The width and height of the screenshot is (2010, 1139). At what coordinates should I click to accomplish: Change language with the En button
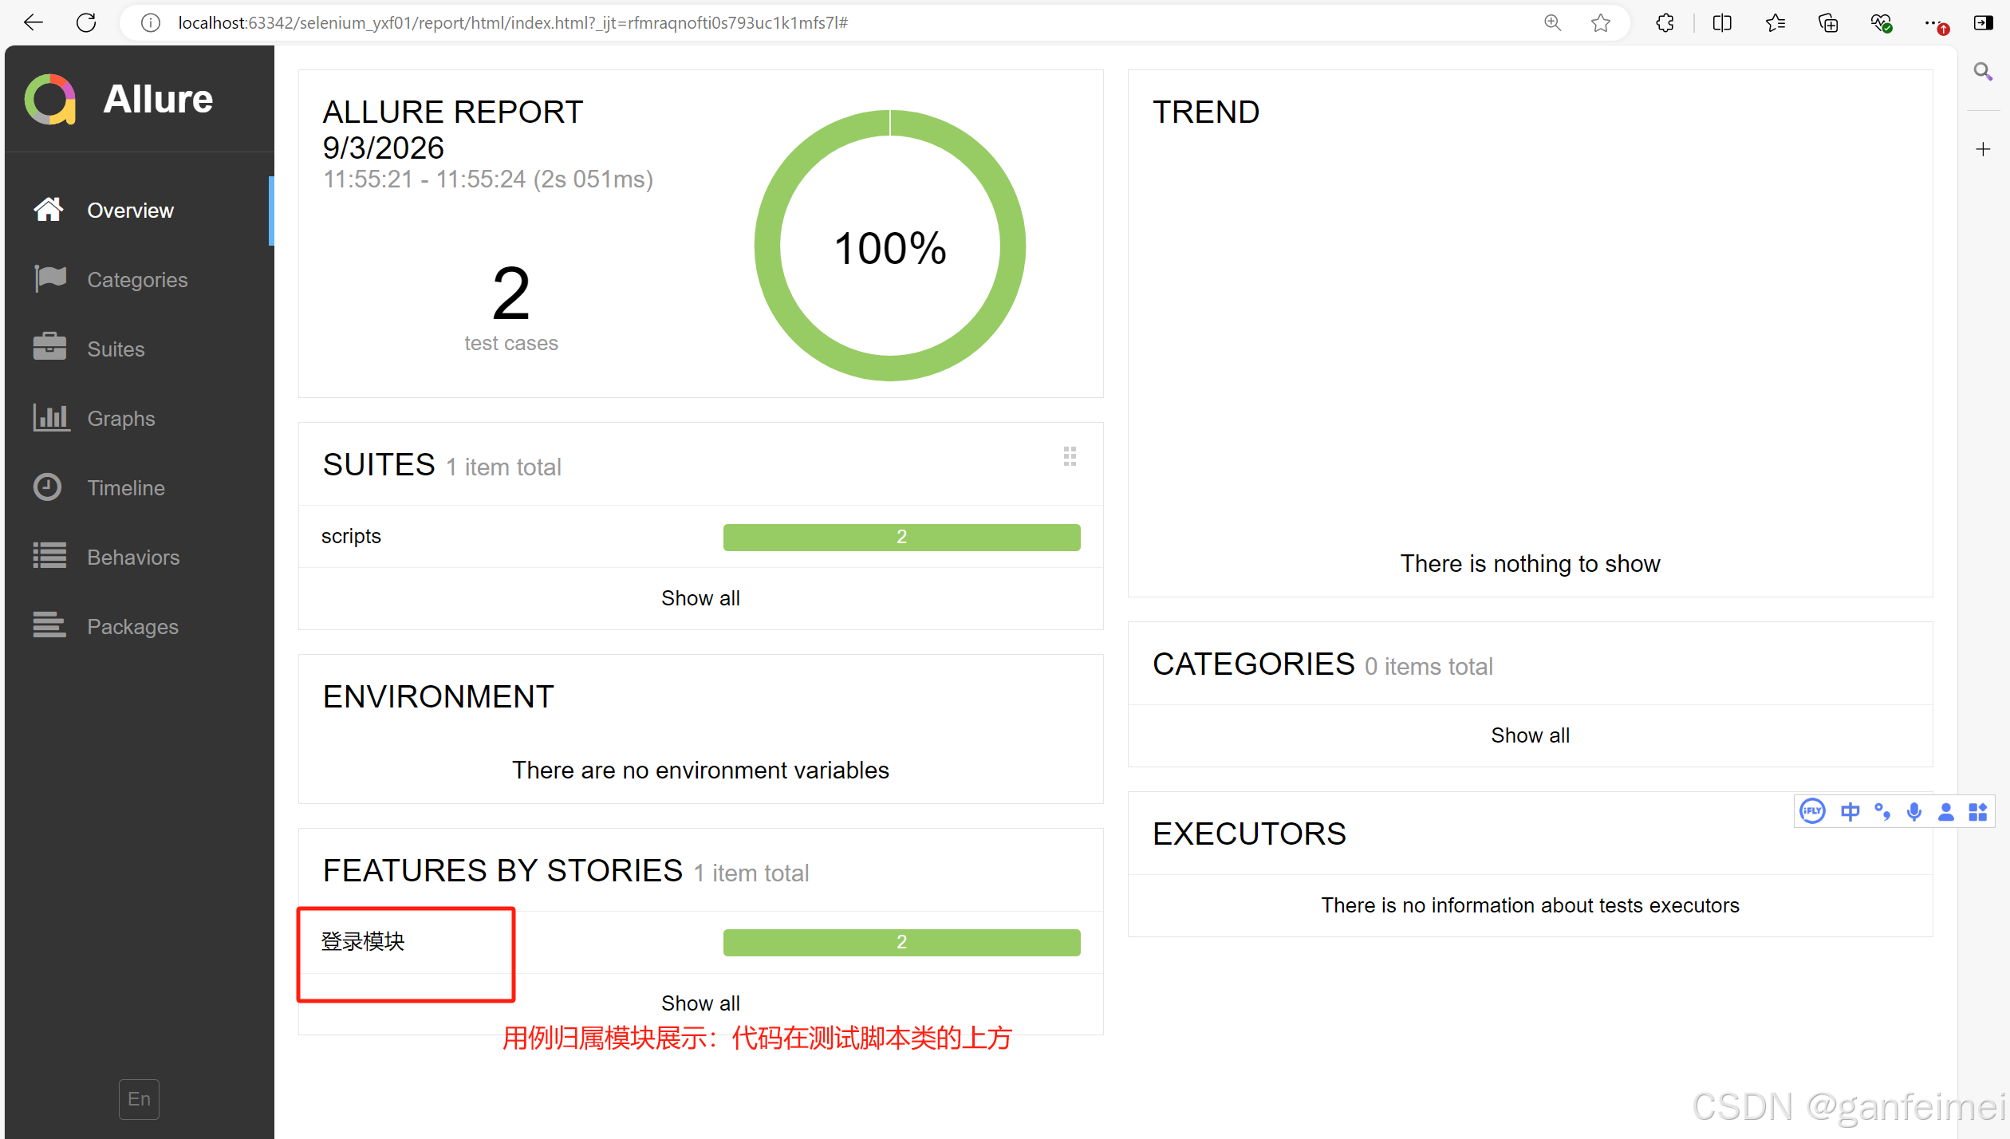click(x=139, y=1098)
